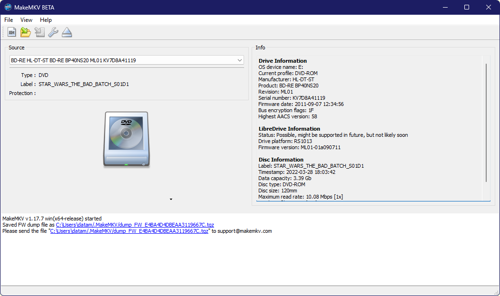Screen dimensions: 500x296
Task: Click the 'OS device name: E:' line
Action: pos(281,67)
